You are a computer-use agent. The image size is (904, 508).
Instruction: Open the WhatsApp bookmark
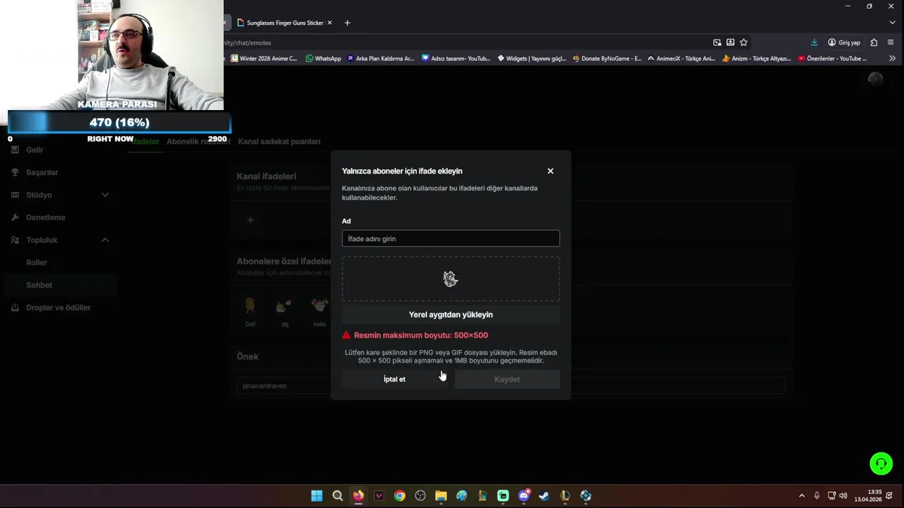(323, 59)
